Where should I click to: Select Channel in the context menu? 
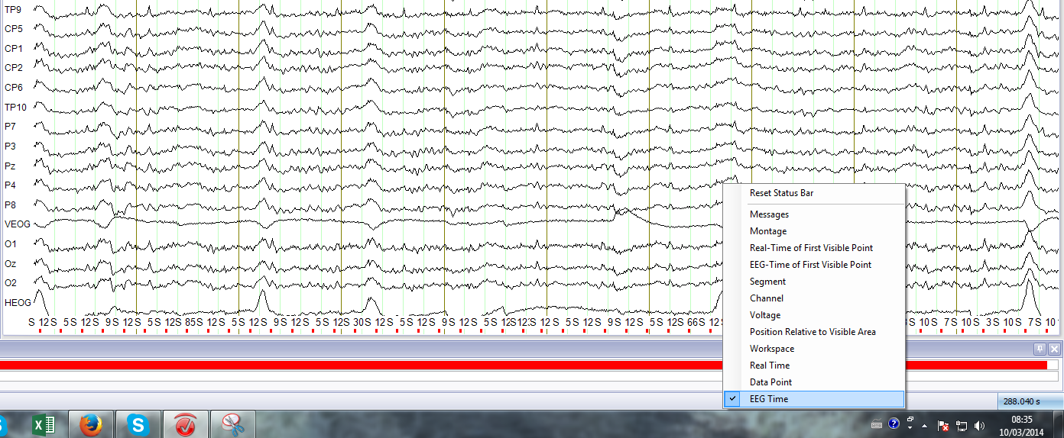[813, 298]
